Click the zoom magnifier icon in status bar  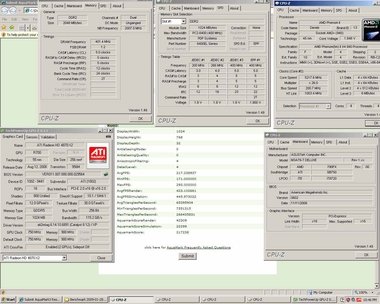click(356, 292)
